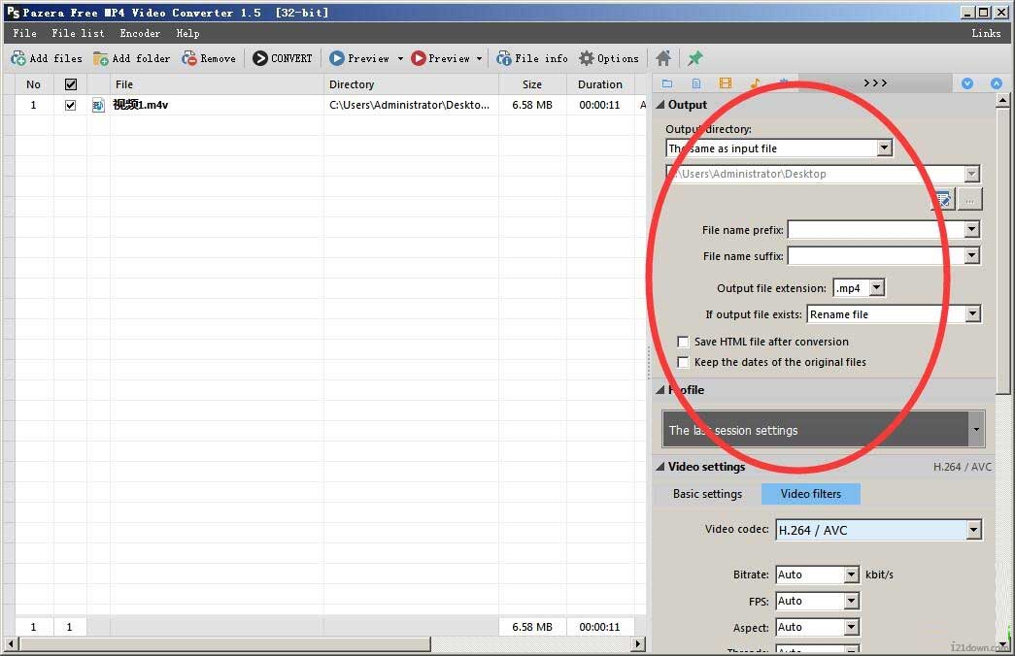The height and width of the screenshot is (656, 1015).
Task: Jump to Profile section via document icon
Action: click(x=696, y=83)
